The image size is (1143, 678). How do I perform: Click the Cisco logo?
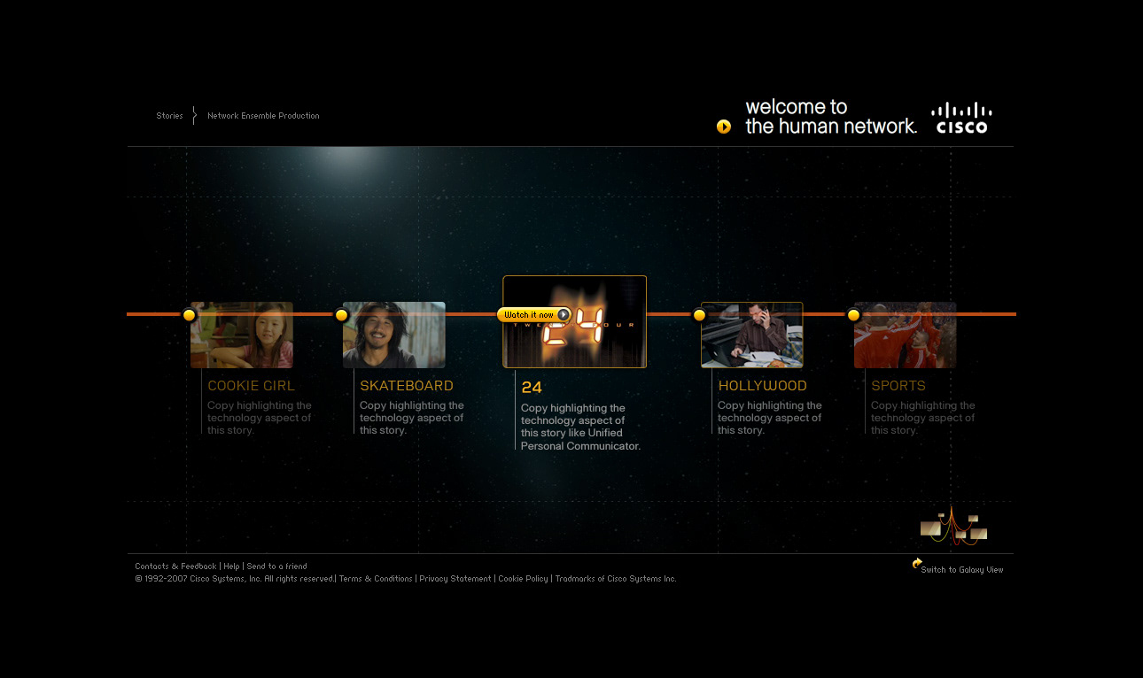(961, 118)
